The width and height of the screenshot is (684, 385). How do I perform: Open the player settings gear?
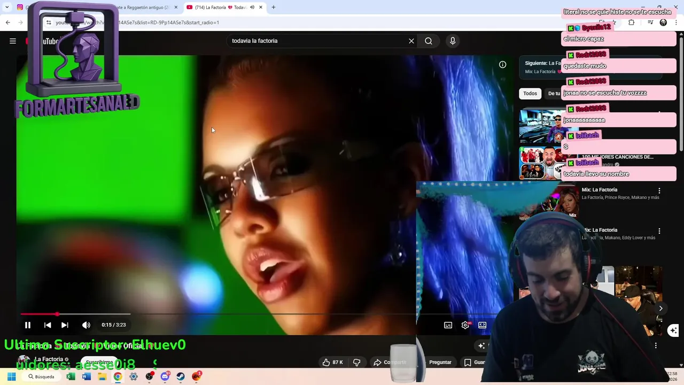pos(465,325)
